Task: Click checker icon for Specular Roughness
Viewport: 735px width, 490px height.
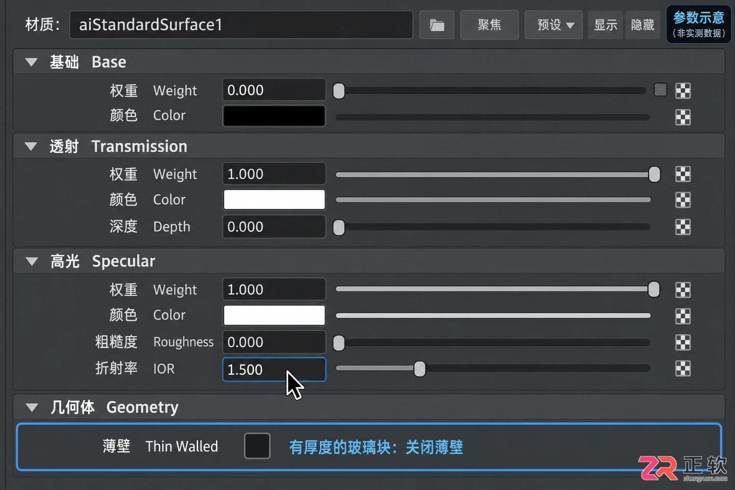Action: click(683, 342)
